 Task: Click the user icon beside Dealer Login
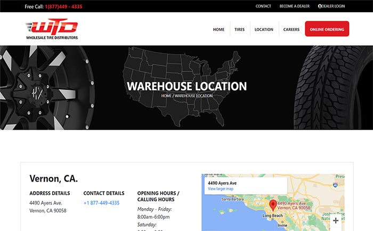[320, 6]
